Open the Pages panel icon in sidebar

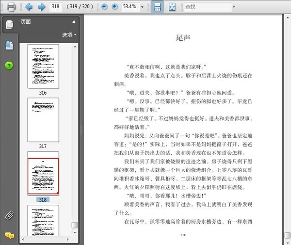tap(8, 24)
